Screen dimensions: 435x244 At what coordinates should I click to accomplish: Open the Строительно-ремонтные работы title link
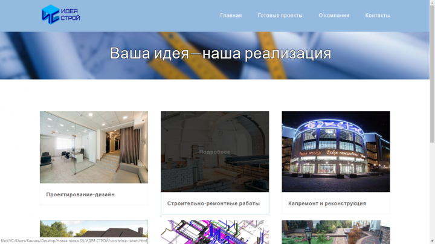[213, 204]
